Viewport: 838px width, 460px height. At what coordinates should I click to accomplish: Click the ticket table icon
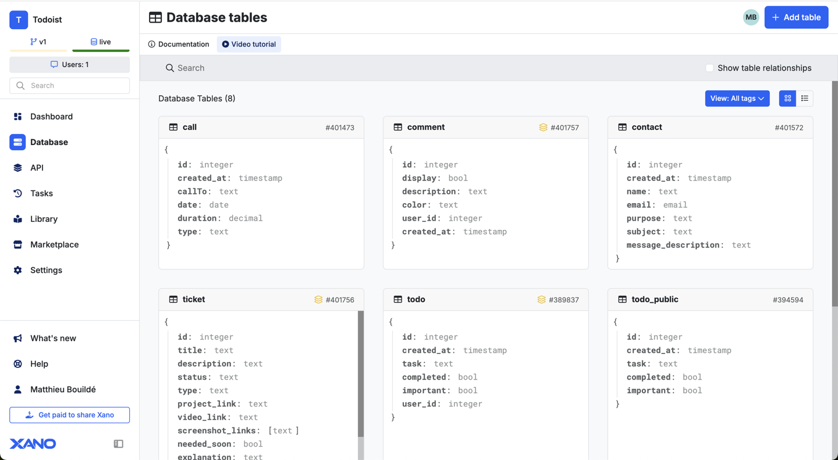[x=173, y=299]
